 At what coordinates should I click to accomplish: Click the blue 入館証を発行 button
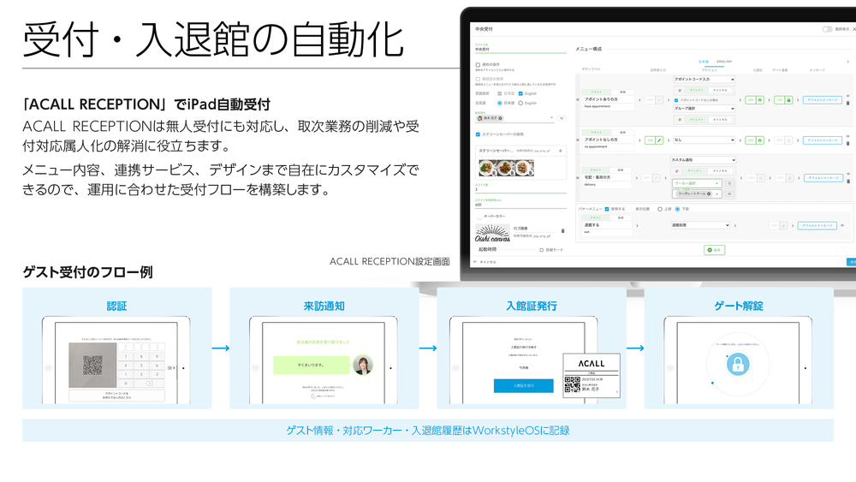coord(524,385)
